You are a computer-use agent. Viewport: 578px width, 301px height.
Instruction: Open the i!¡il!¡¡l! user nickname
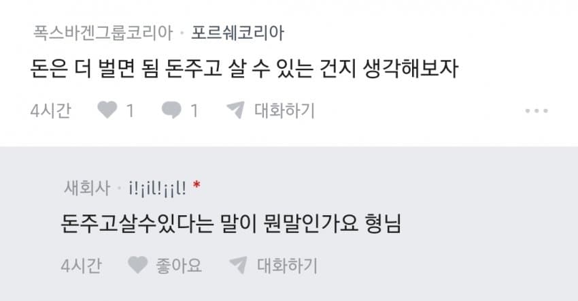157,189
